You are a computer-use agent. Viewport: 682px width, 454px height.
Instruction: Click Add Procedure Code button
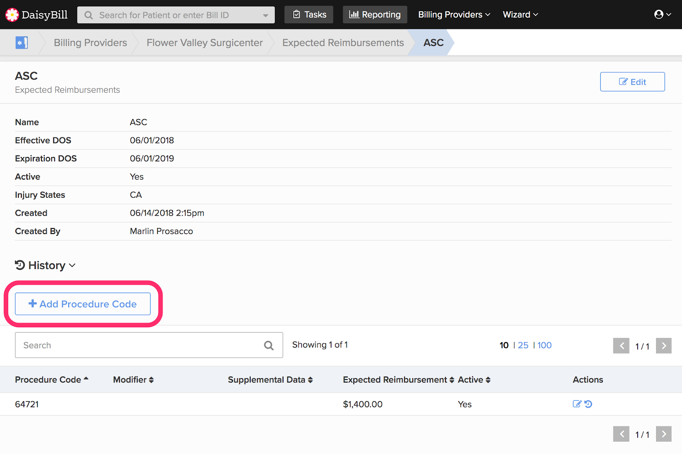click(x=83, y=304)
